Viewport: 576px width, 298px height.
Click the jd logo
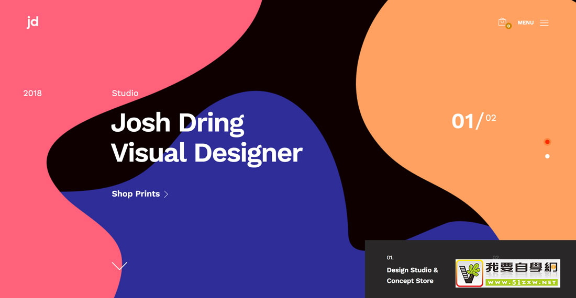[32, 22]
